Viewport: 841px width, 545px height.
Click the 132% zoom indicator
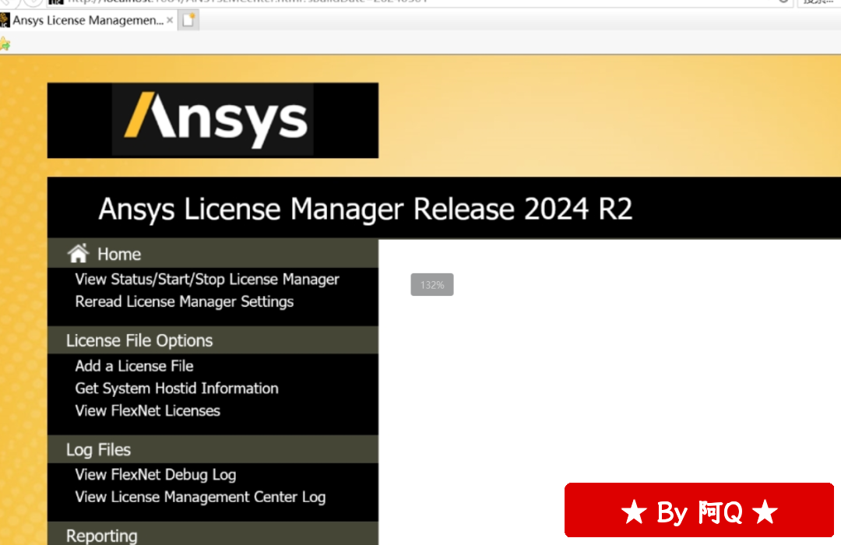click(x=432, y=285)
